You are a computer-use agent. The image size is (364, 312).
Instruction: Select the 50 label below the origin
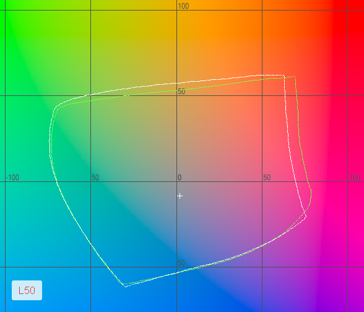(x=181, y=263)
